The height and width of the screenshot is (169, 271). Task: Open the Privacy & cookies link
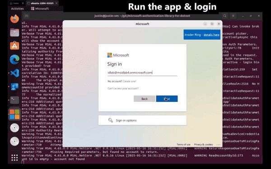203,145
